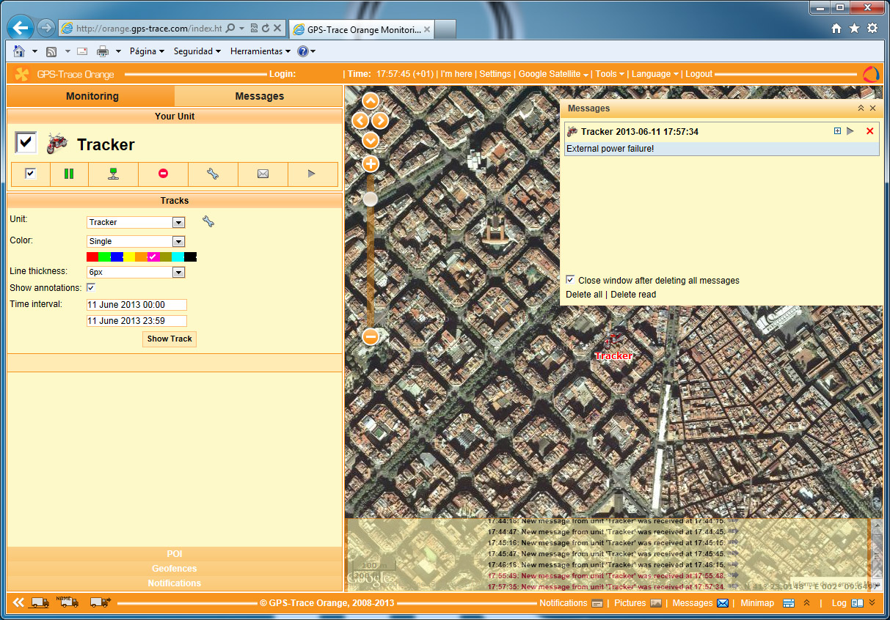Viewport: 890px width, 620px height.
Task: Pan map right with the right arrow control
Action: coord(380,120)
